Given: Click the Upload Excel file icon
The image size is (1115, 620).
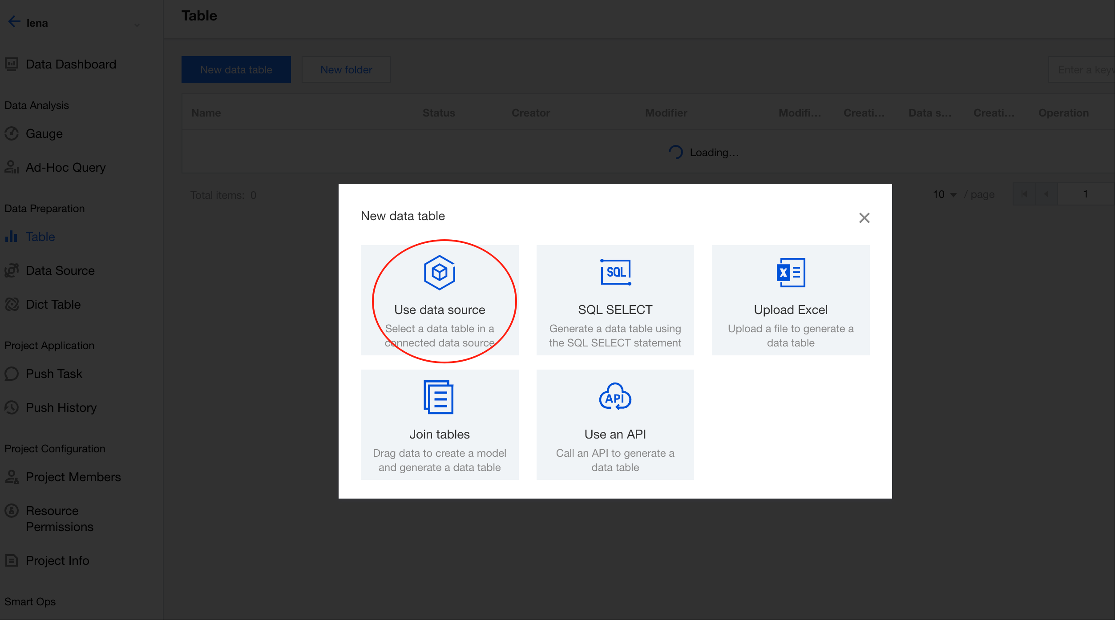Looking at the screenshot, I should tap(791, 272).
